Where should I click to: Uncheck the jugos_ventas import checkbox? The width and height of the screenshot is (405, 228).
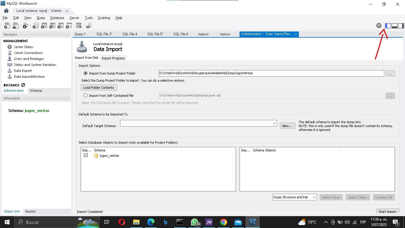86,155
